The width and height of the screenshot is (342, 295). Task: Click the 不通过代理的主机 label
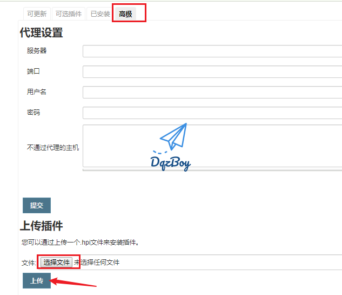53,147
